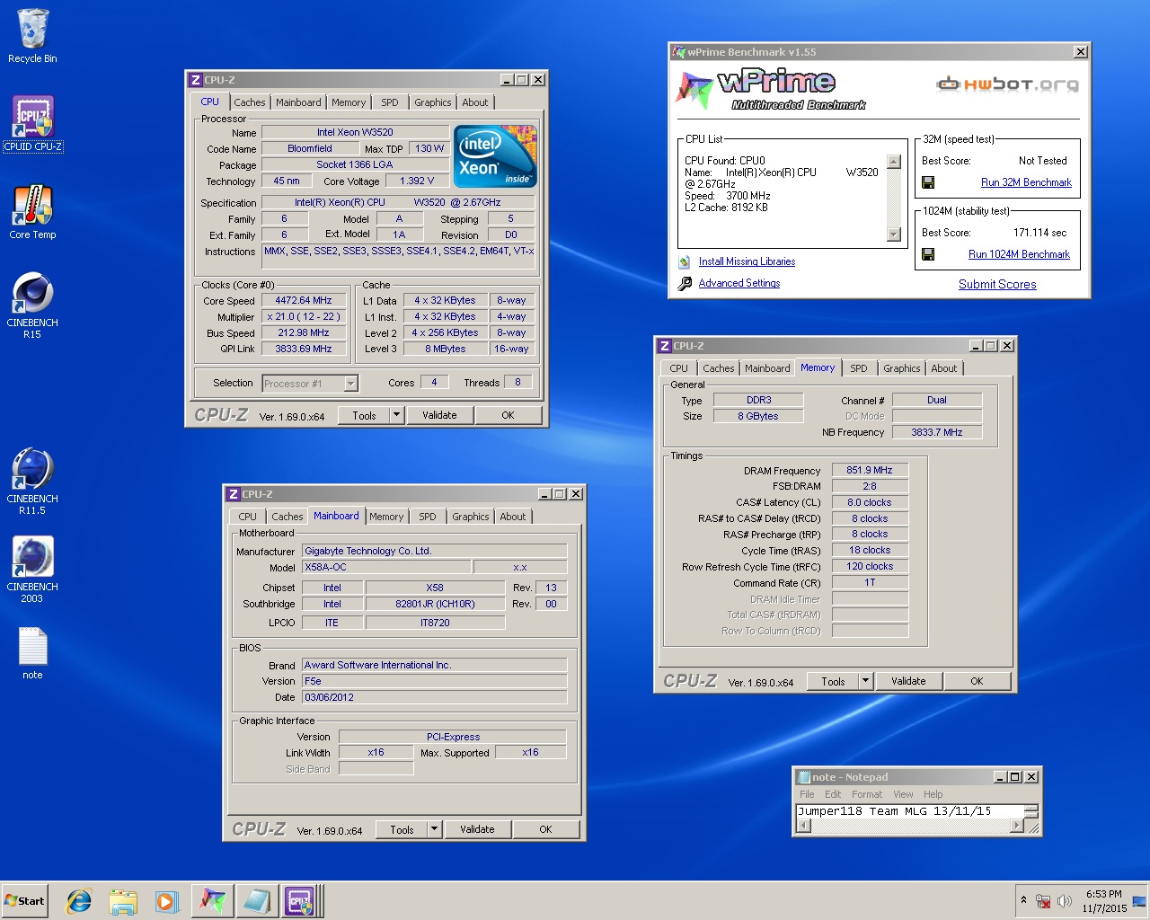This screenshot has width=1150, height=920.
Task: Open the note text file icon
Action: point(32,653)
